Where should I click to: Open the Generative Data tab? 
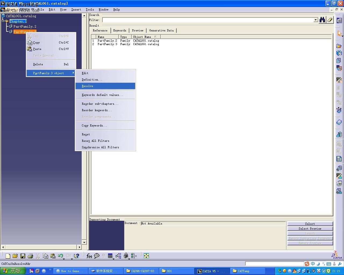(161, 31)
